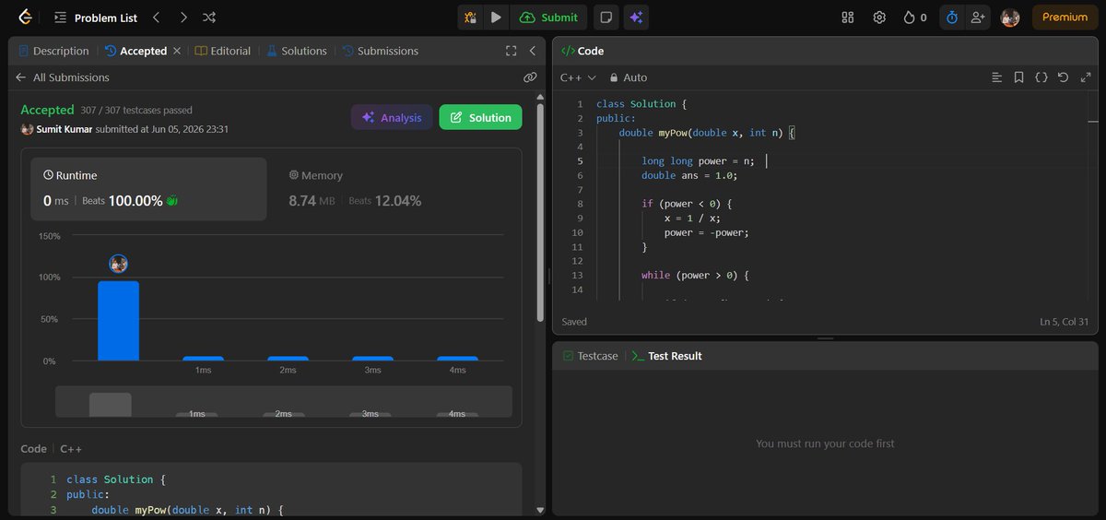Select the Runtime stats card

pyautogui.click(x=148, y=189)
